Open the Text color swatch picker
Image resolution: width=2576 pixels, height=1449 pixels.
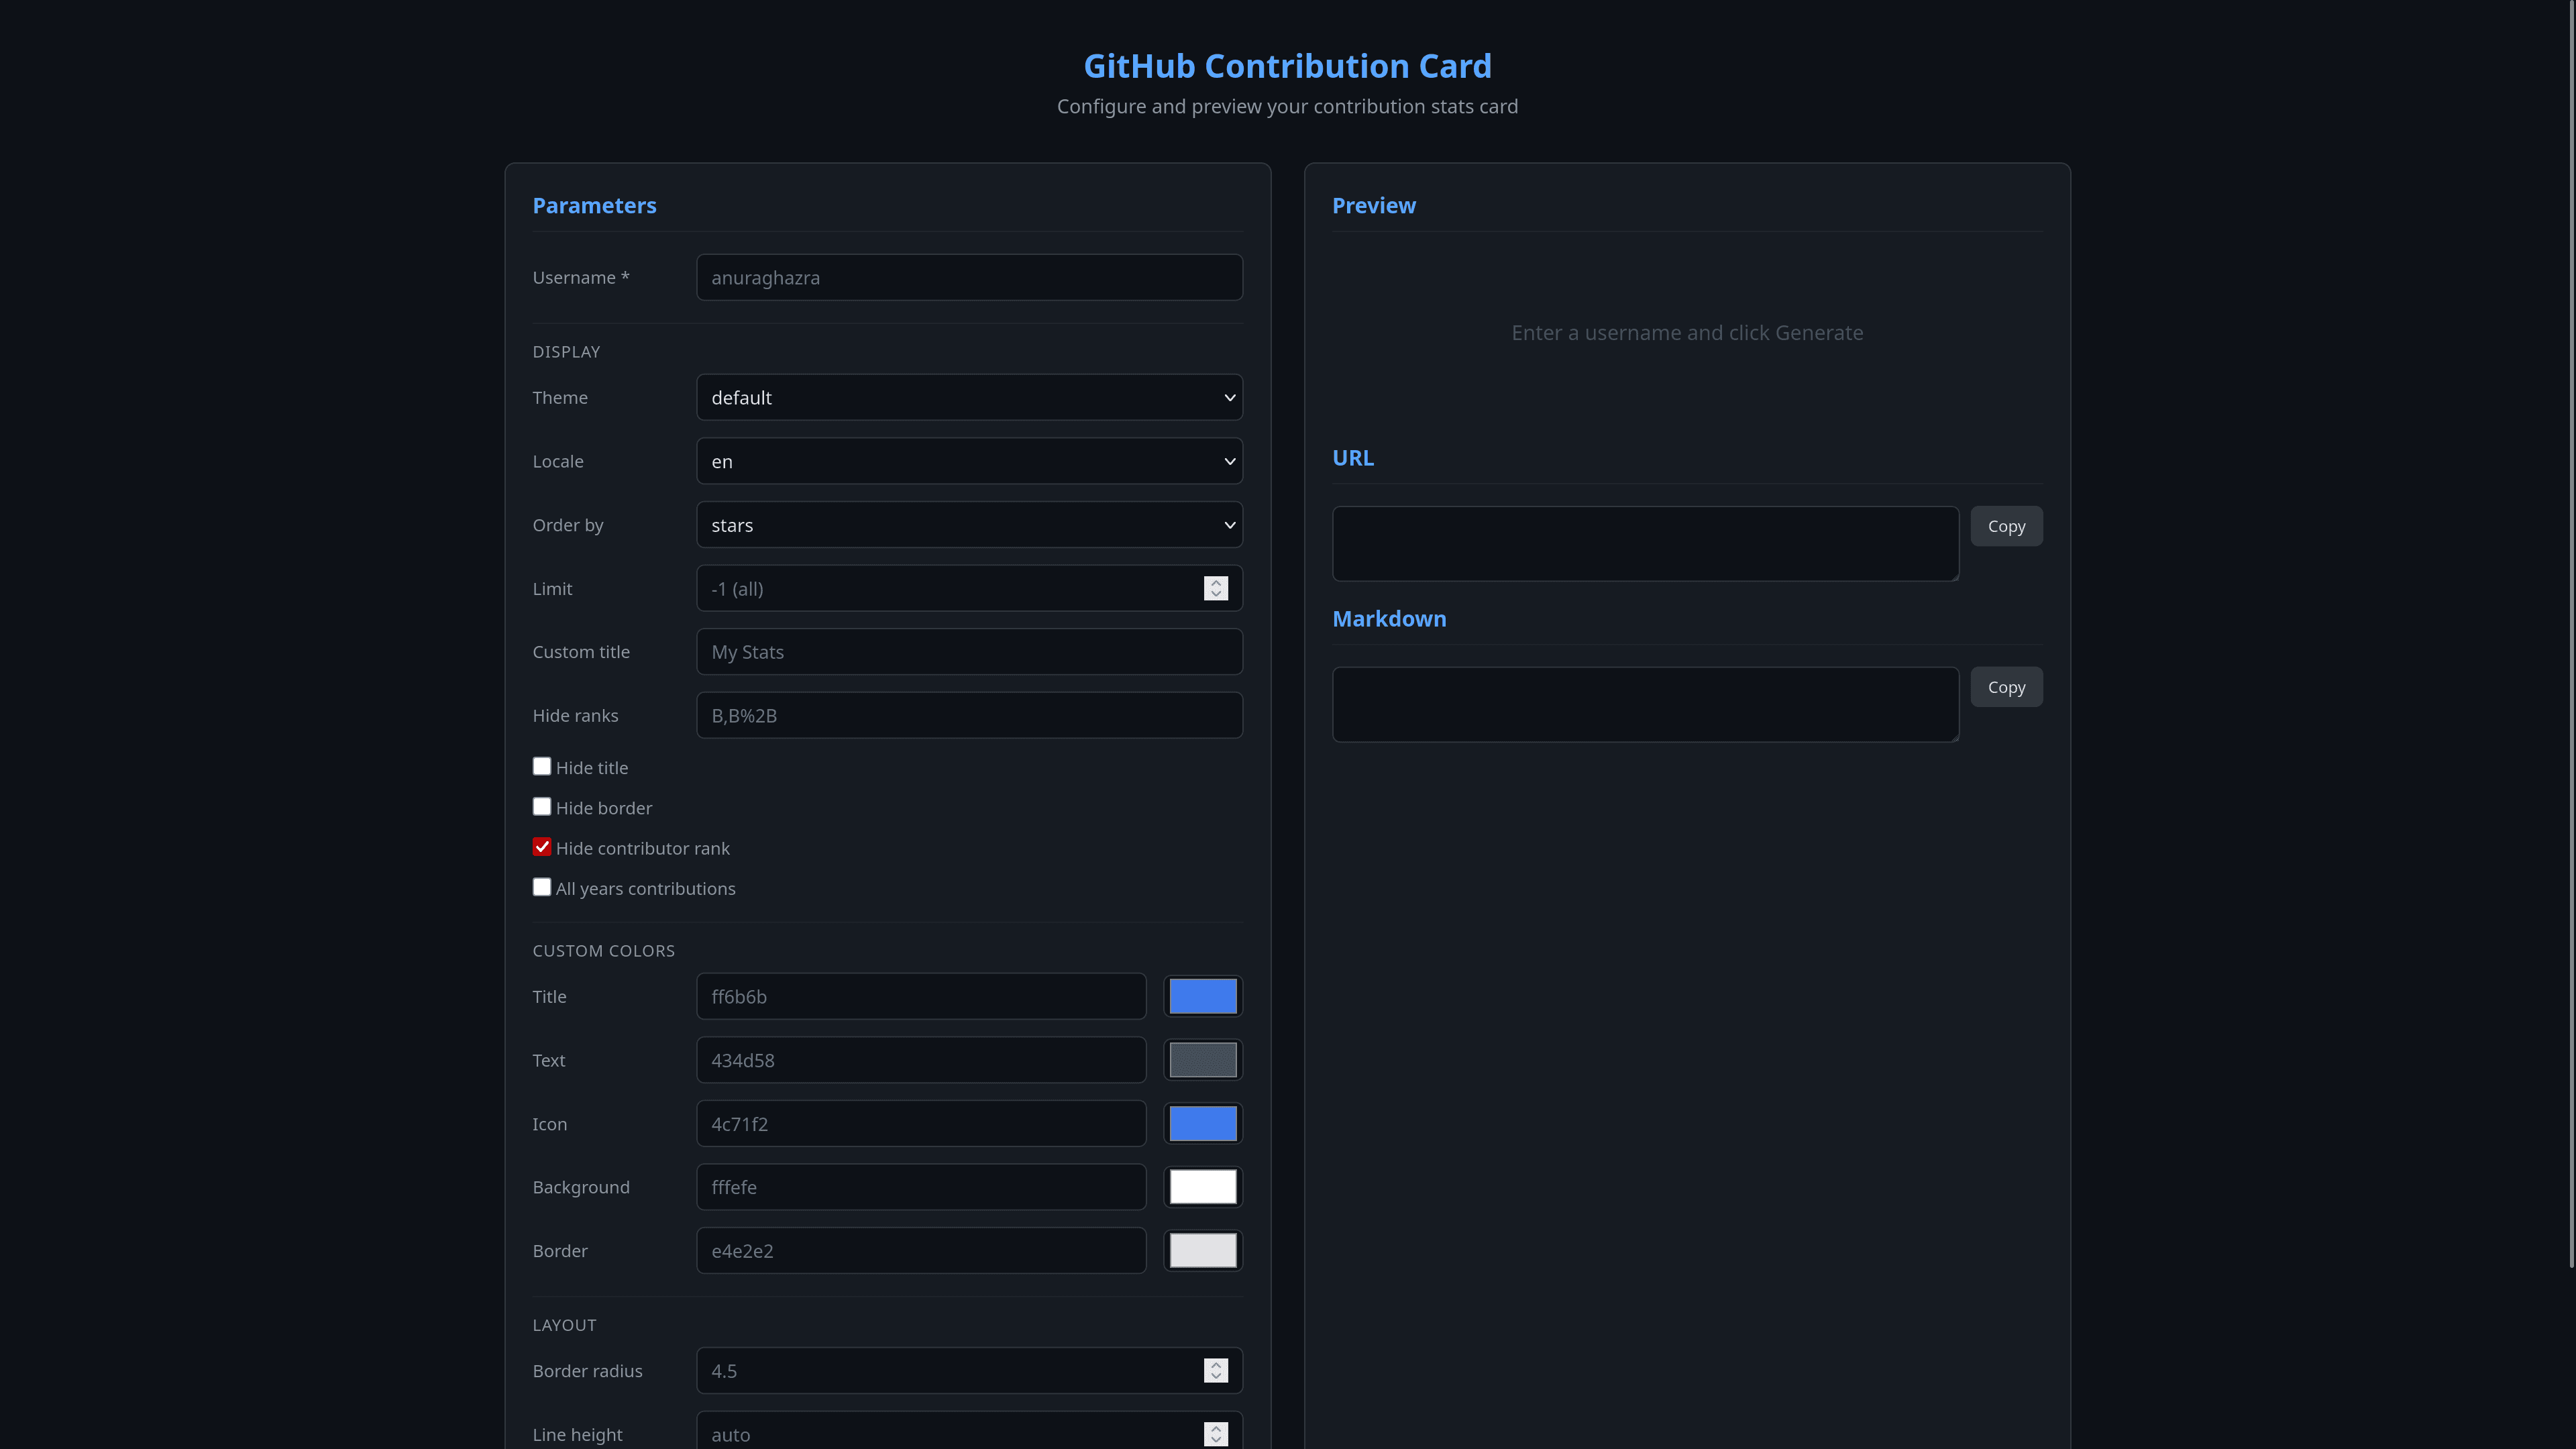(x=1203, y=1060)
